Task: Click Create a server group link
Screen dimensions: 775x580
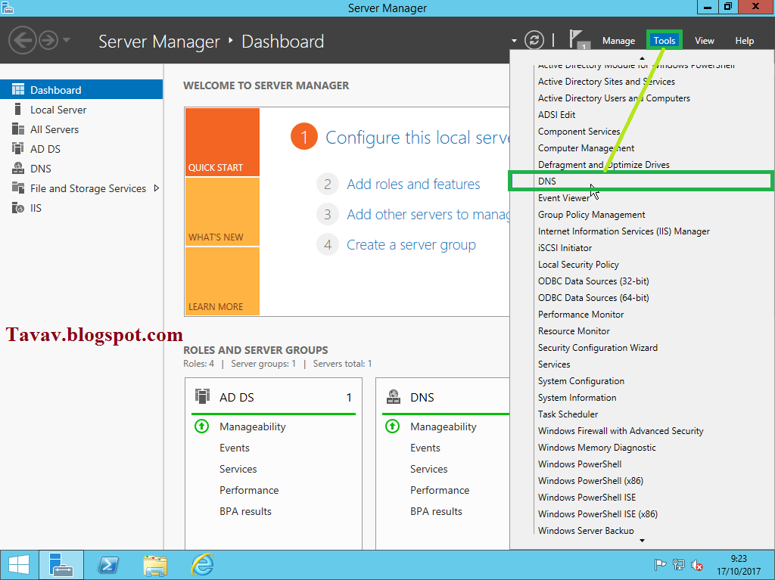Action: point(411,244)
